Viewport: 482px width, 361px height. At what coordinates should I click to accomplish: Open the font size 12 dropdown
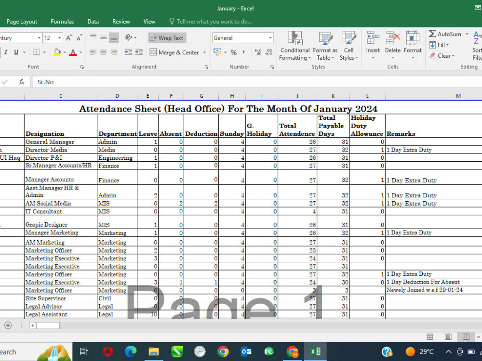(60, 38)
